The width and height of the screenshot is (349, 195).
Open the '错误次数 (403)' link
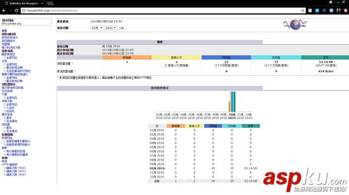16,171
